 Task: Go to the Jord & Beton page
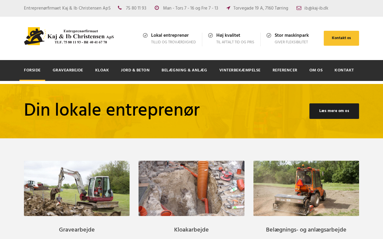(x=135, y=71)
